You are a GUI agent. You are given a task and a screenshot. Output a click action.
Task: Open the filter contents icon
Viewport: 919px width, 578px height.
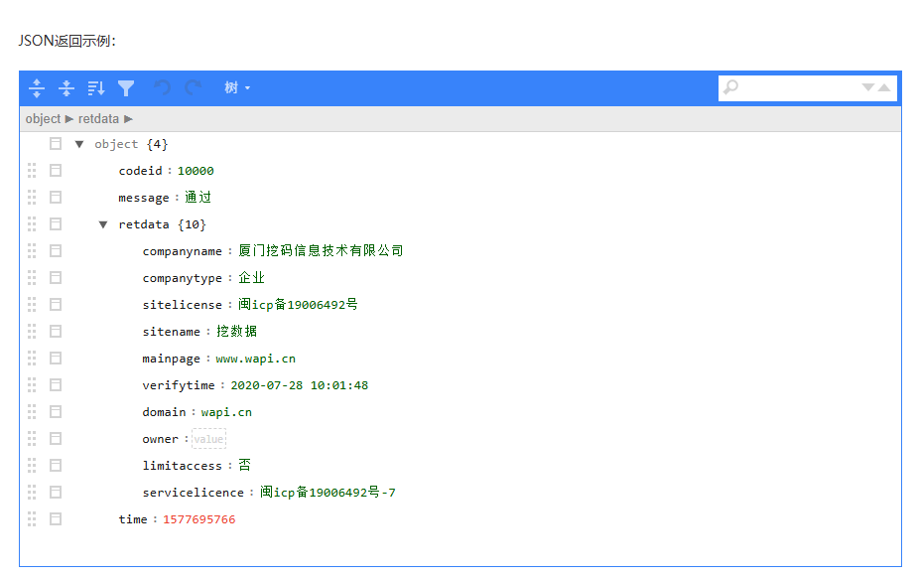(126, 88)
